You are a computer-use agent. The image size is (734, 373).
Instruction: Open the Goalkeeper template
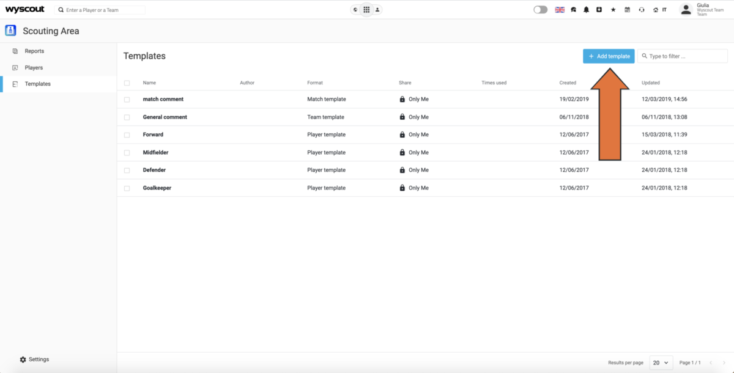[157, 188]
